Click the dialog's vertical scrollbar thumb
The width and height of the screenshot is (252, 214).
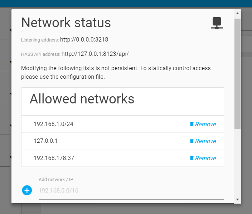coord(237,74)
